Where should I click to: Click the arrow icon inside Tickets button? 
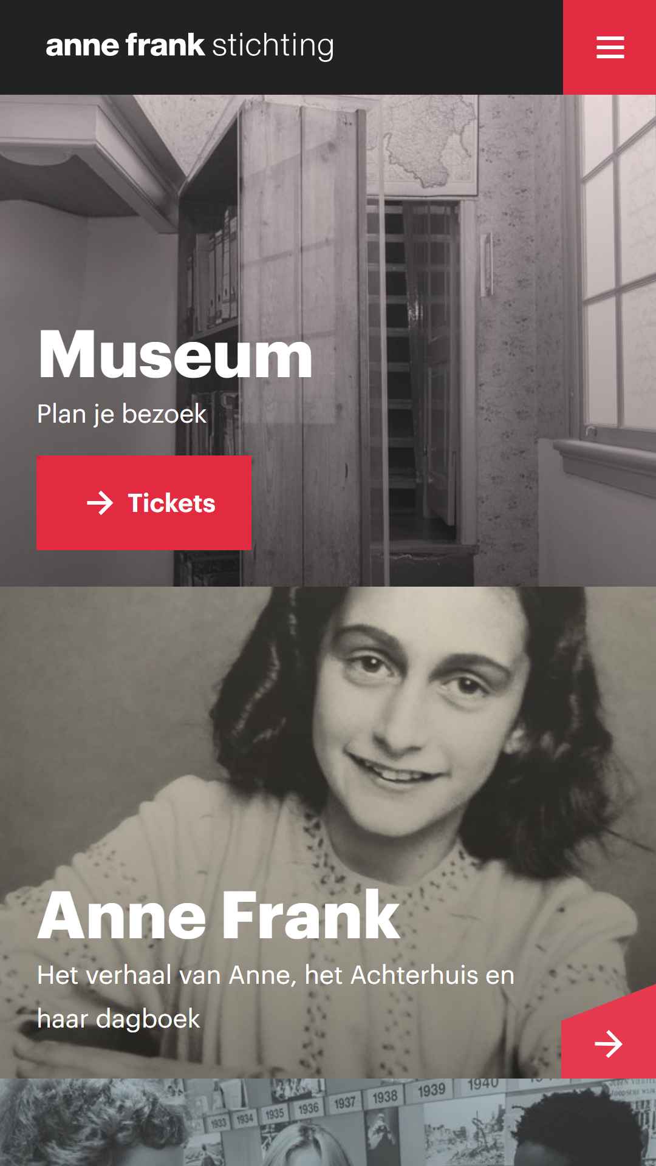[100, 503]
